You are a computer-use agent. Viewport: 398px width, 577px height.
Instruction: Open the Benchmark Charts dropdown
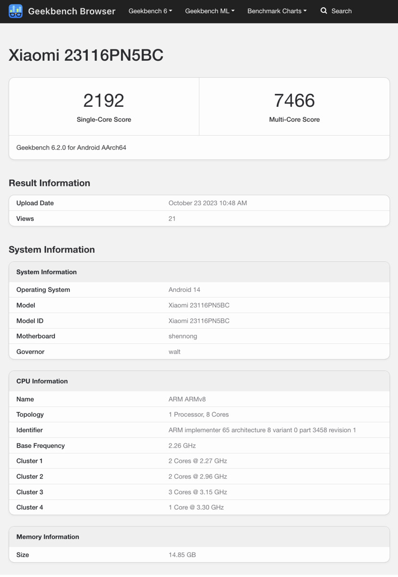(277, 11)
